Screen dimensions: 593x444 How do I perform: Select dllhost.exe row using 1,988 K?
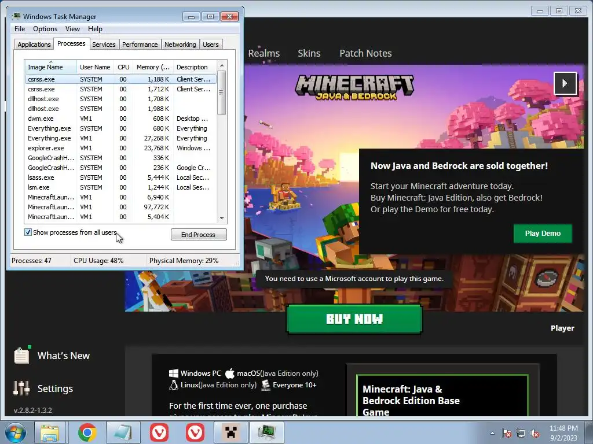click(120, 109)
